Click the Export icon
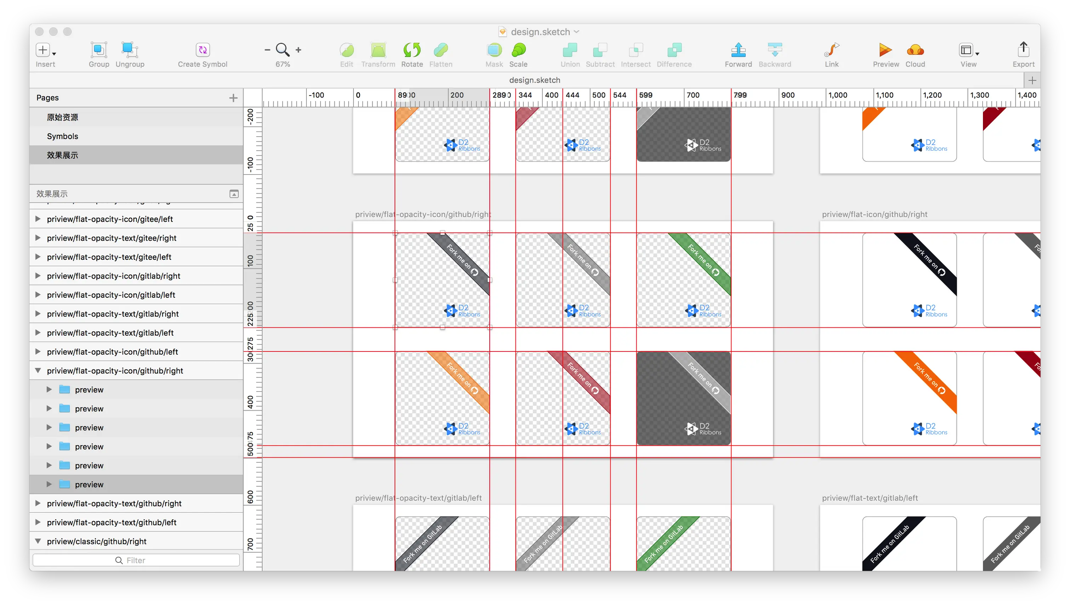Screen dimensions: 1070x606 point(1023,50)
